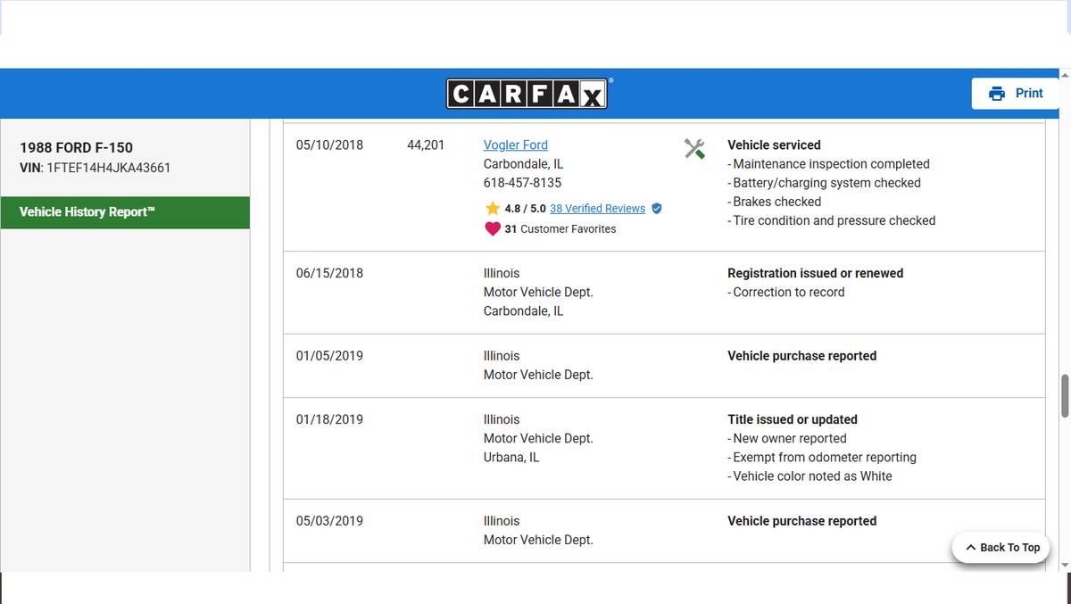Image resolution: width=1071 pixels, height=604 pixels.
Task: Click the blue verified shield badge
Action: (657, 208)
